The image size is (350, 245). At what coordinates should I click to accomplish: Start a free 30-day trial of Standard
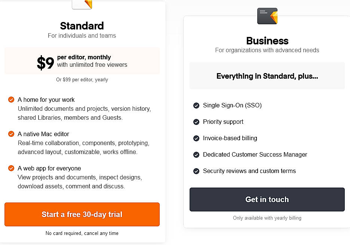[82, 214]
